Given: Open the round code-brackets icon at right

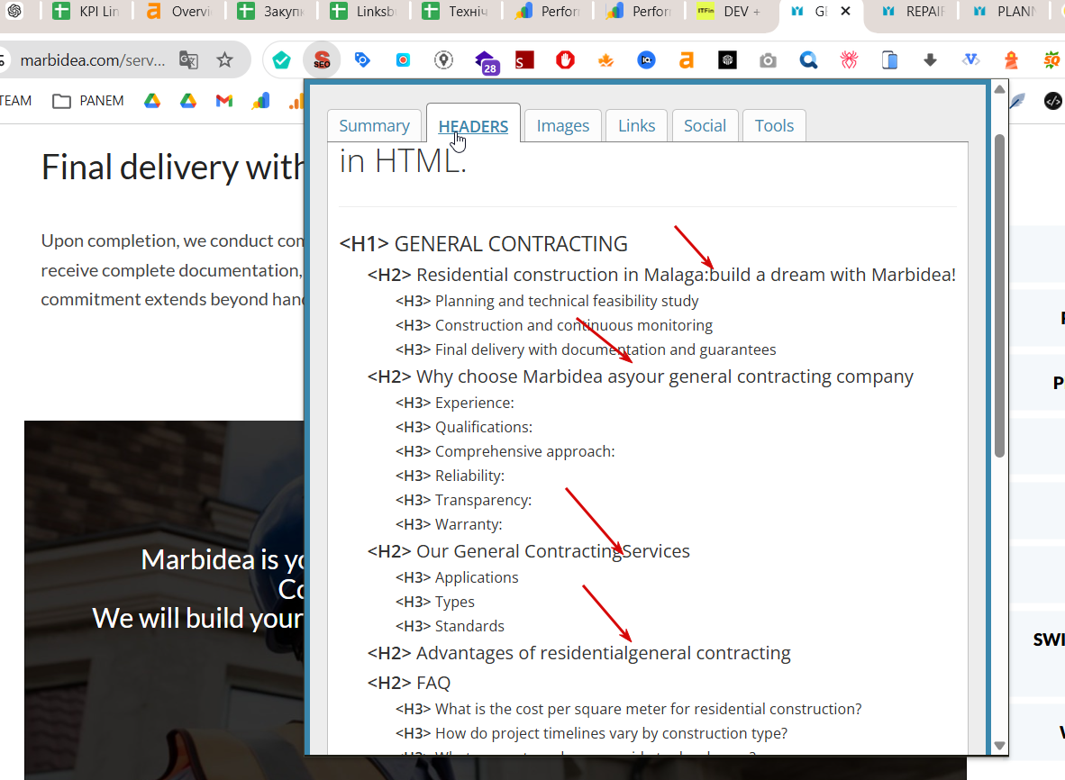Looking at the screenshot, I should click(1052, 101).
